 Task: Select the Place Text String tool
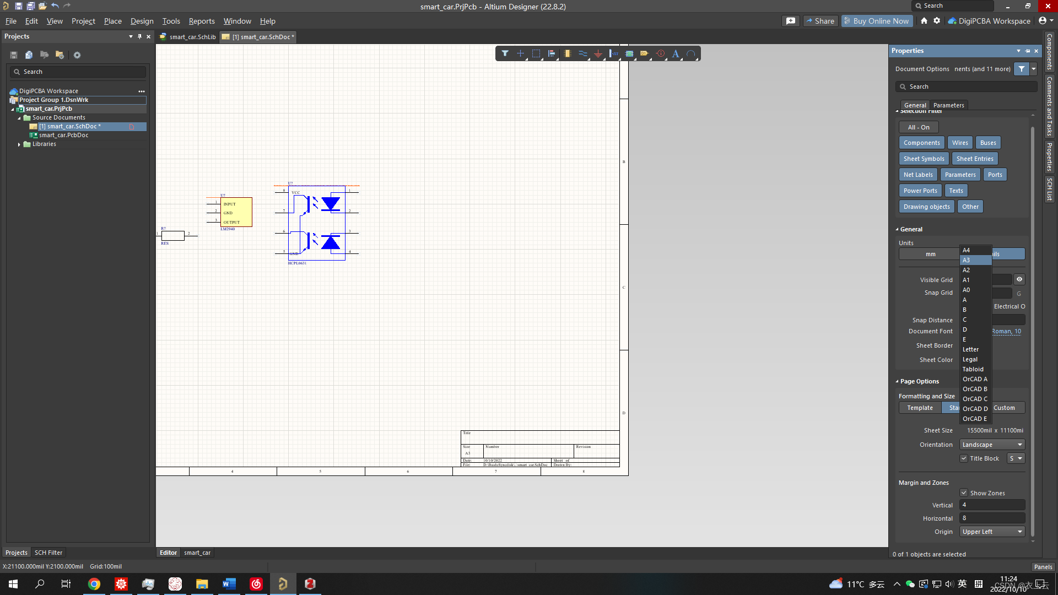676,53
